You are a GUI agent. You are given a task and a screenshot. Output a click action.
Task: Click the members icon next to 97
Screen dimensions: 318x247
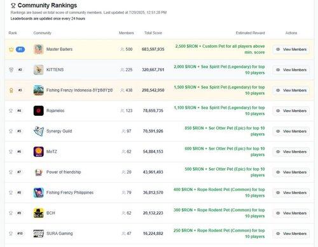[123, 131]
